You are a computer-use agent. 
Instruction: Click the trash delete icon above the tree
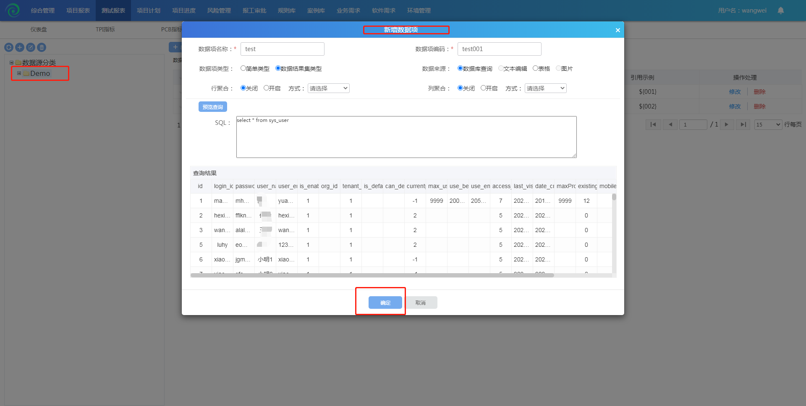point(42,47)
